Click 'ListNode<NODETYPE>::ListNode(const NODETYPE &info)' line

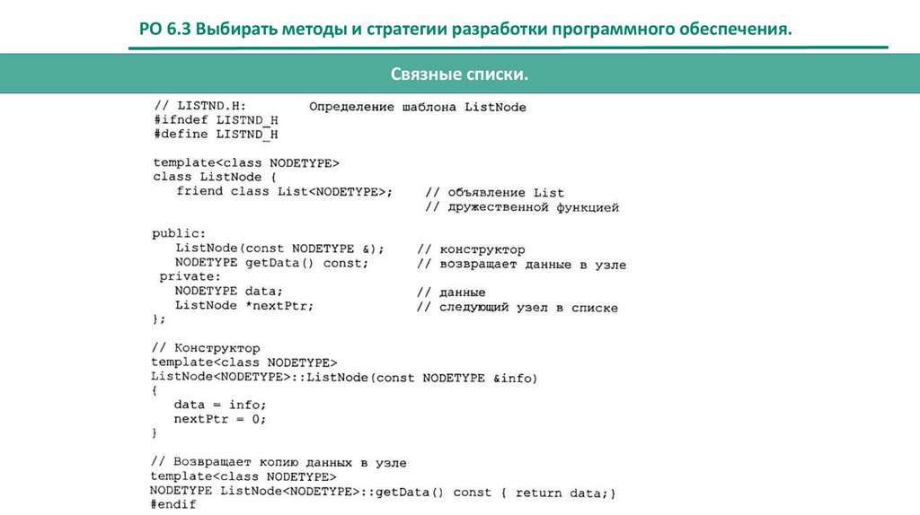[x=344, y=378]
